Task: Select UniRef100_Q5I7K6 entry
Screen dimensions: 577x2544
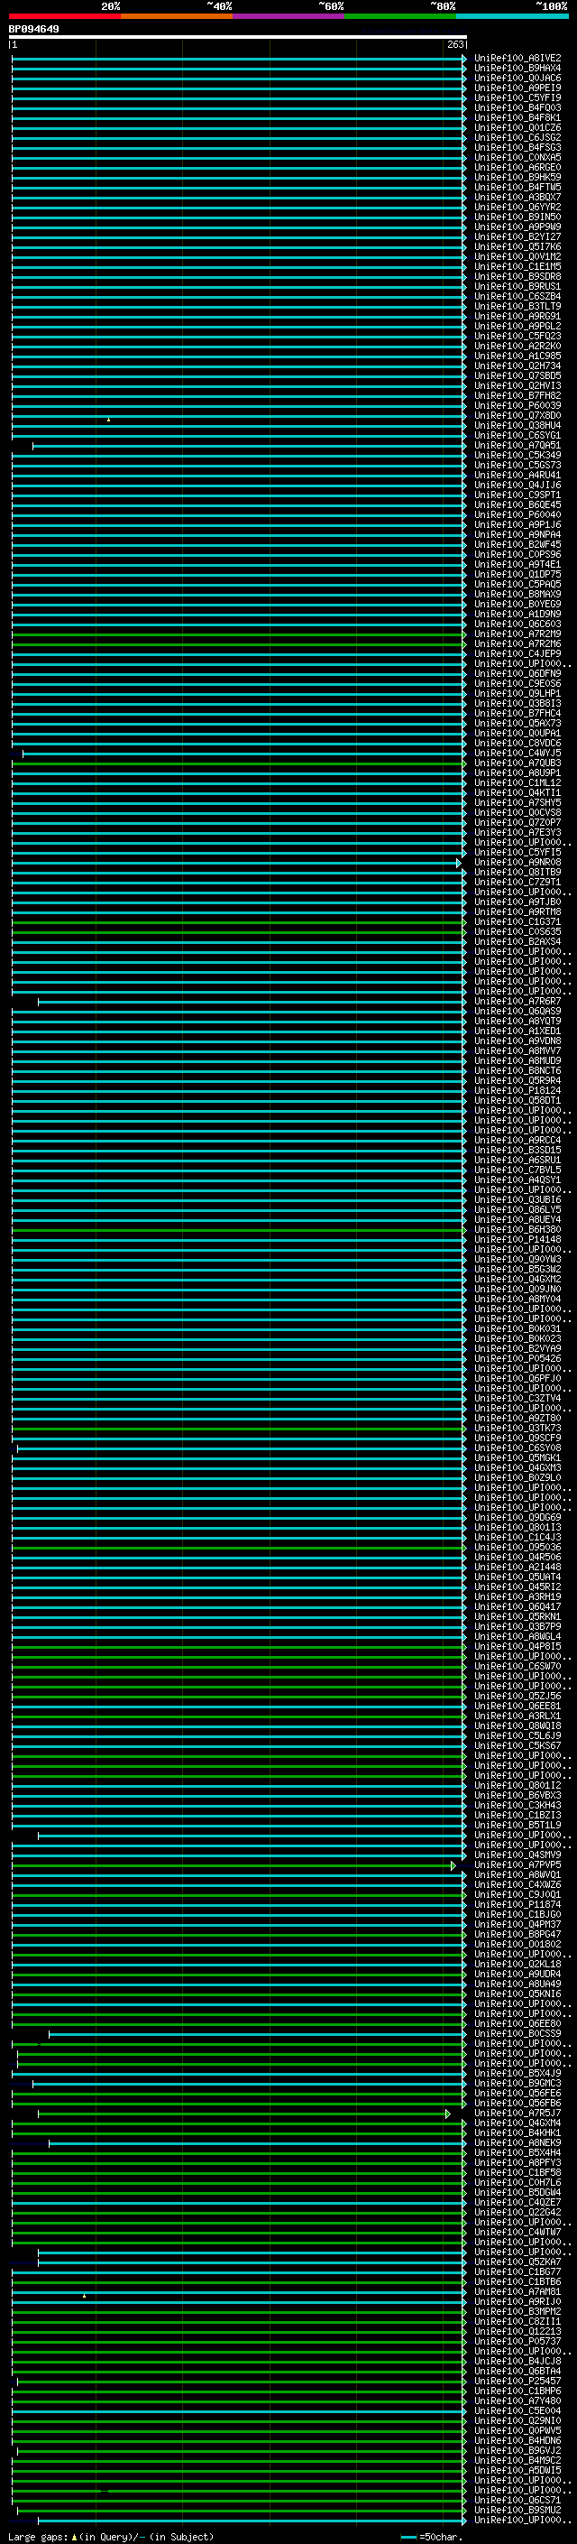Action: click(x=517, y=247)
